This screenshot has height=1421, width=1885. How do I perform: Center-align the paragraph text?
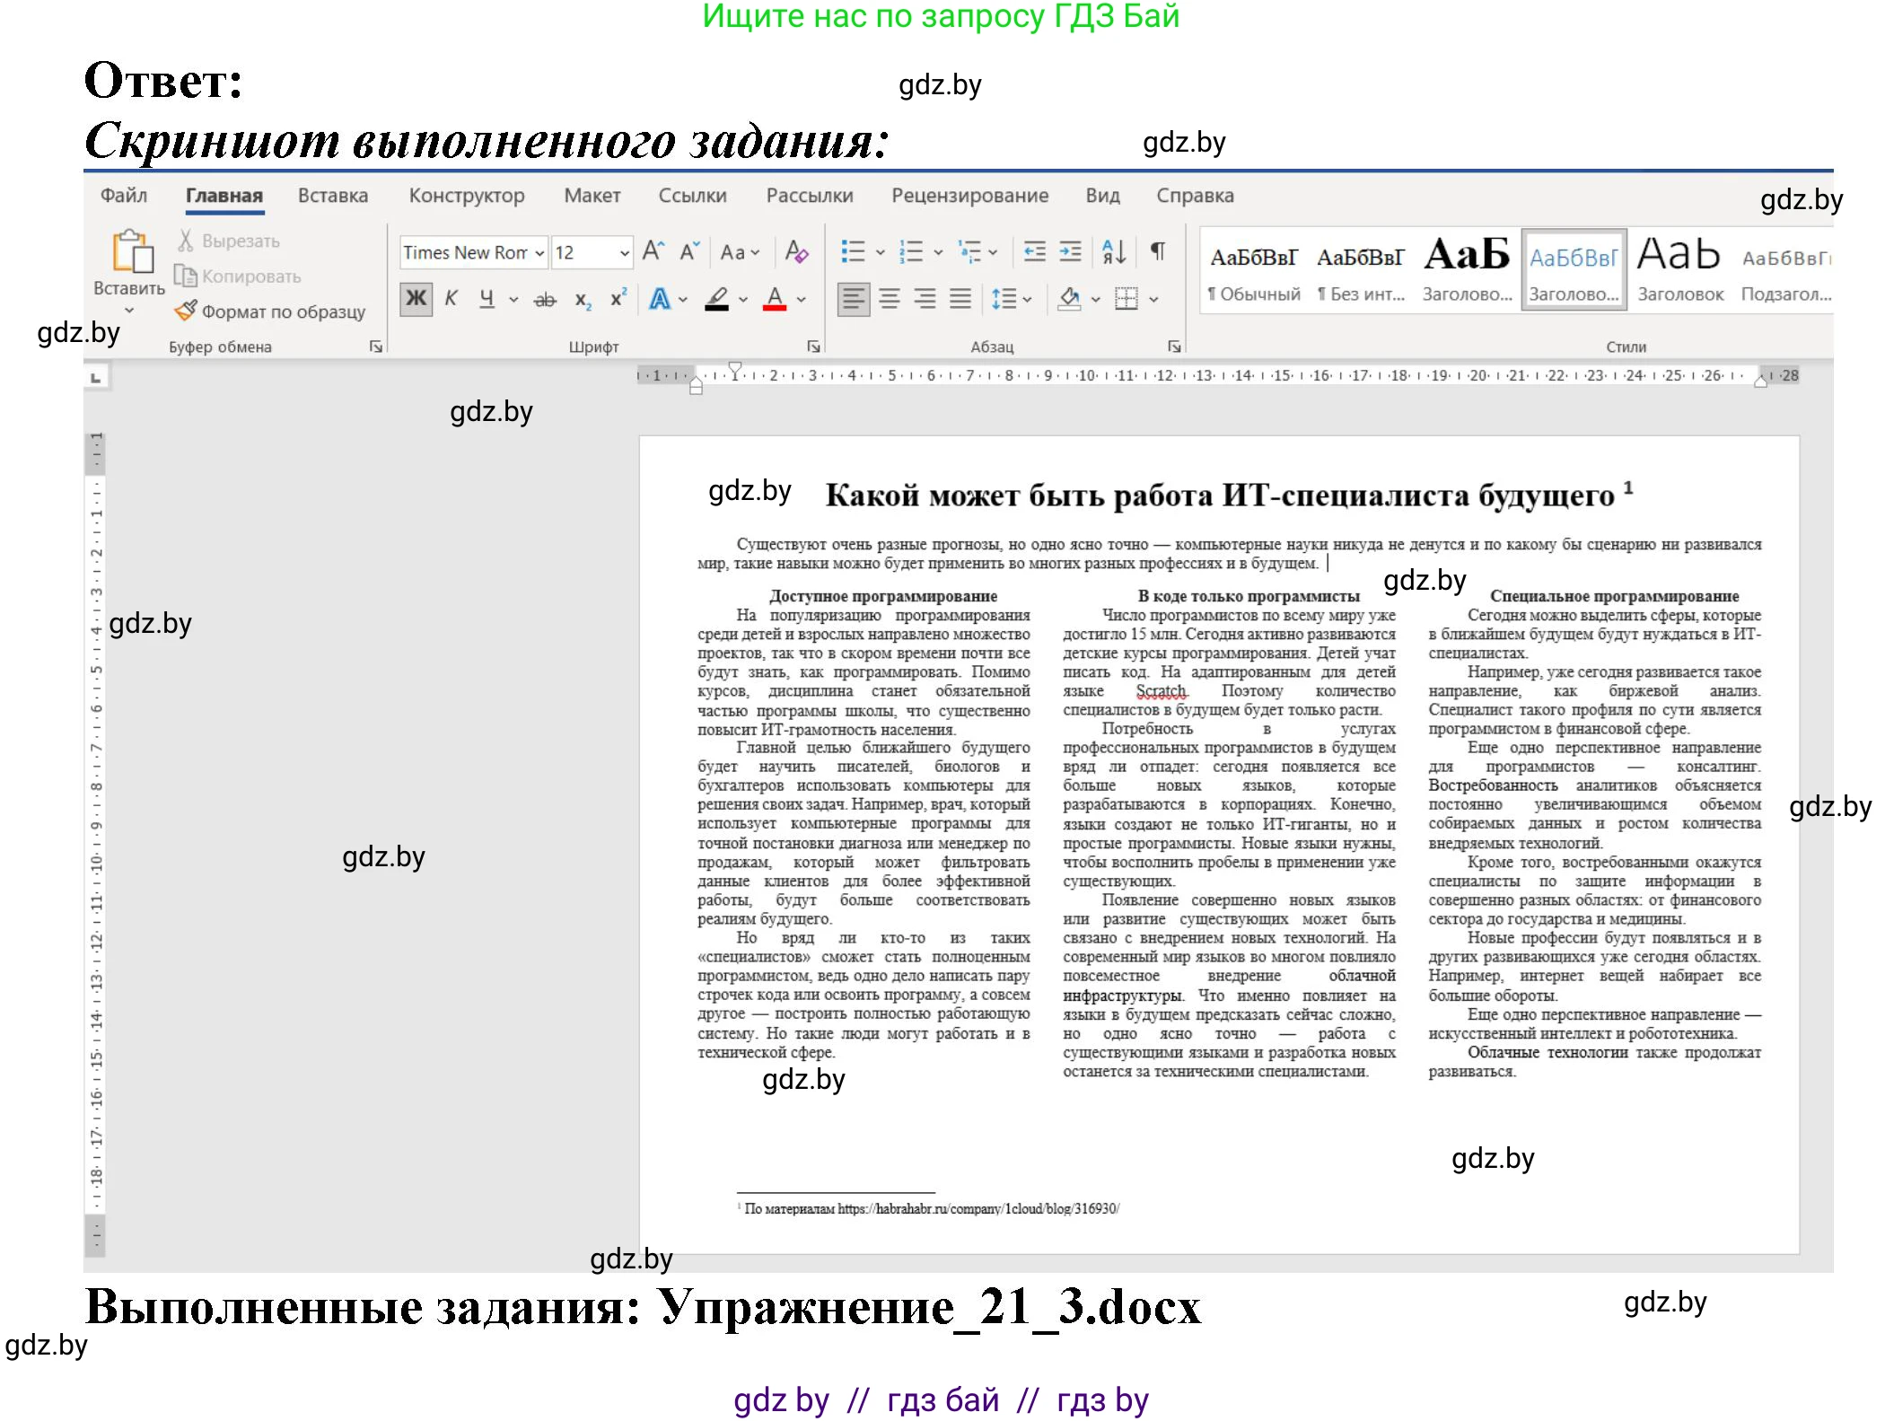pyautogui.click(x=889, y=298)
